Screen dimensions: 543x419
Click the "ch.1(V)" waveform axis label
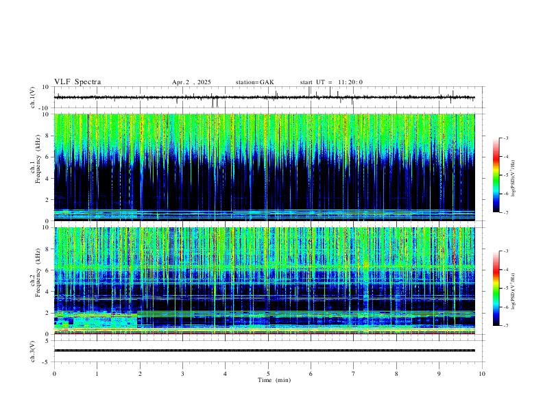pyautogui.click(x=33, y=97)
